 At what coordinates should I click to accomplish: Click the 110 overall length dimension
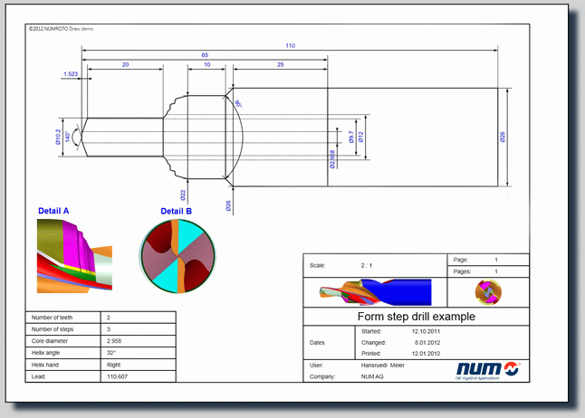click(x=291, y=45)
